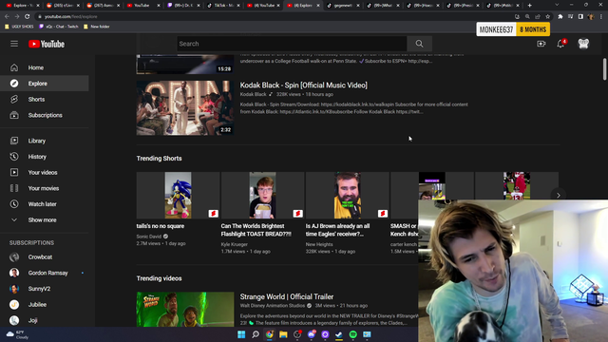Open xQc Chat Twitch bookmark
This screenshot has width=608, height=342.
[59, 27]
